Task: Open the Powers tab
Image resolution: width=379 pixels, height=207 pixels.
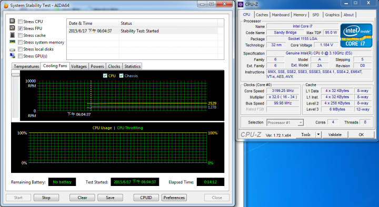Action: pos(97,66)
